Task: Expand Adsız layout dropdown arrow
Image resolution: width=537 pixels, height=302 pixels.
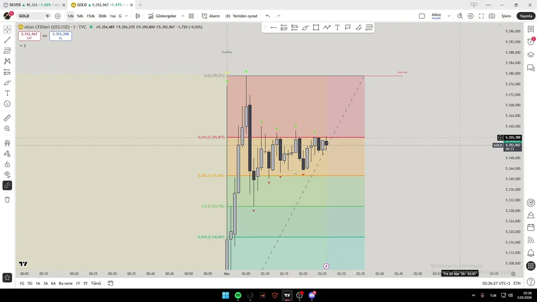Action: click(448, 16)
